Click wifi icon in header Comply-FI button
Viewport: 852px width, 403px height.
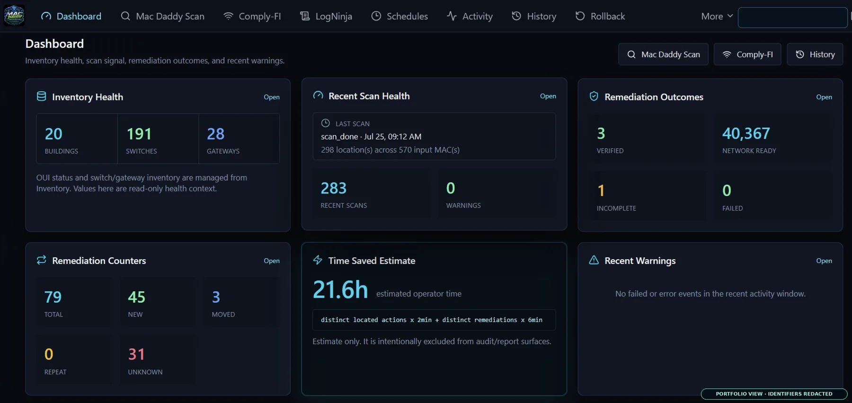(x=727, y=54)
